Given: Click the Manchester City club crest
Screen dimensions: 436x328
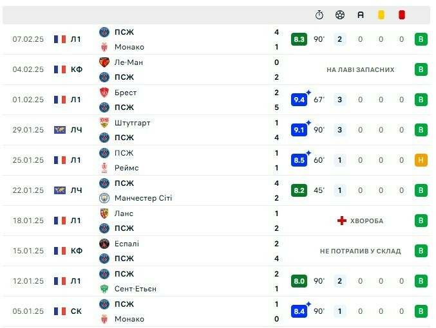Looking at the screenshot, I should pos(104,198).
